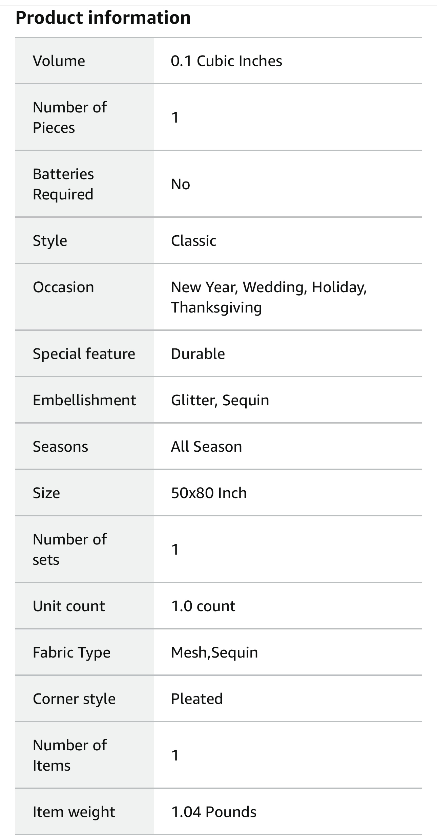Select the Number of Items label
This screenshot has width=437, height=837.
point(70,755)
